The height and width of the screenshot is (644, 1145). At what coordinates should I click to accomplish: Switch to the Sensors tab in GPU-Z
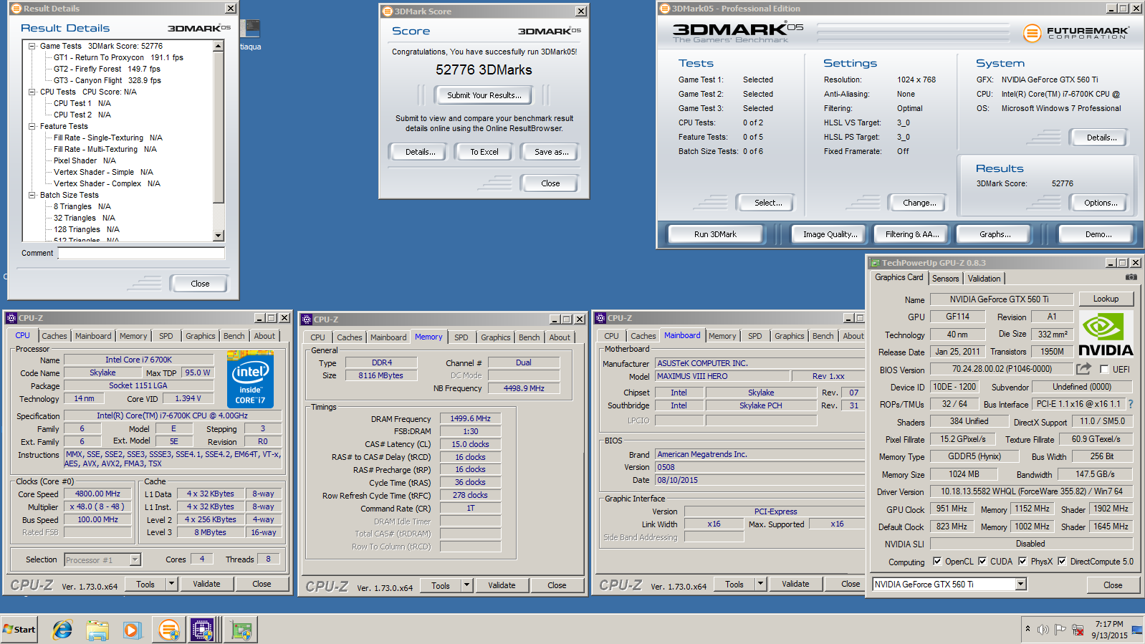pos(945,279)
